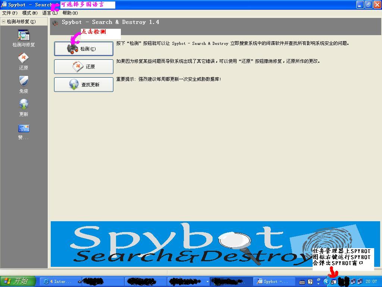
Task: Open the 赞... donations card icon
Action: click(24, 132)
